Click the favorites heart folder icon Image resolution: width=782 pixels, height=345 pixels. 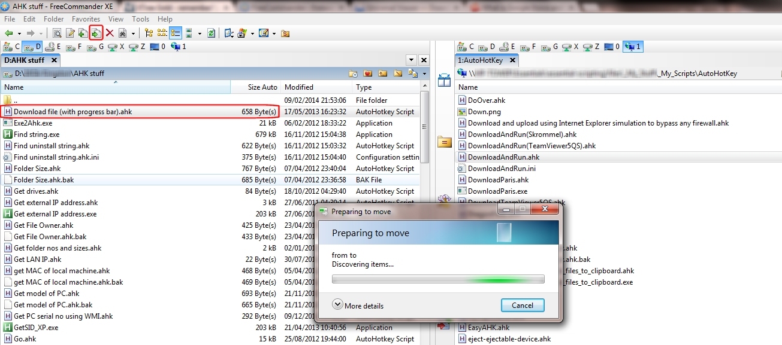tap(367, 74)
